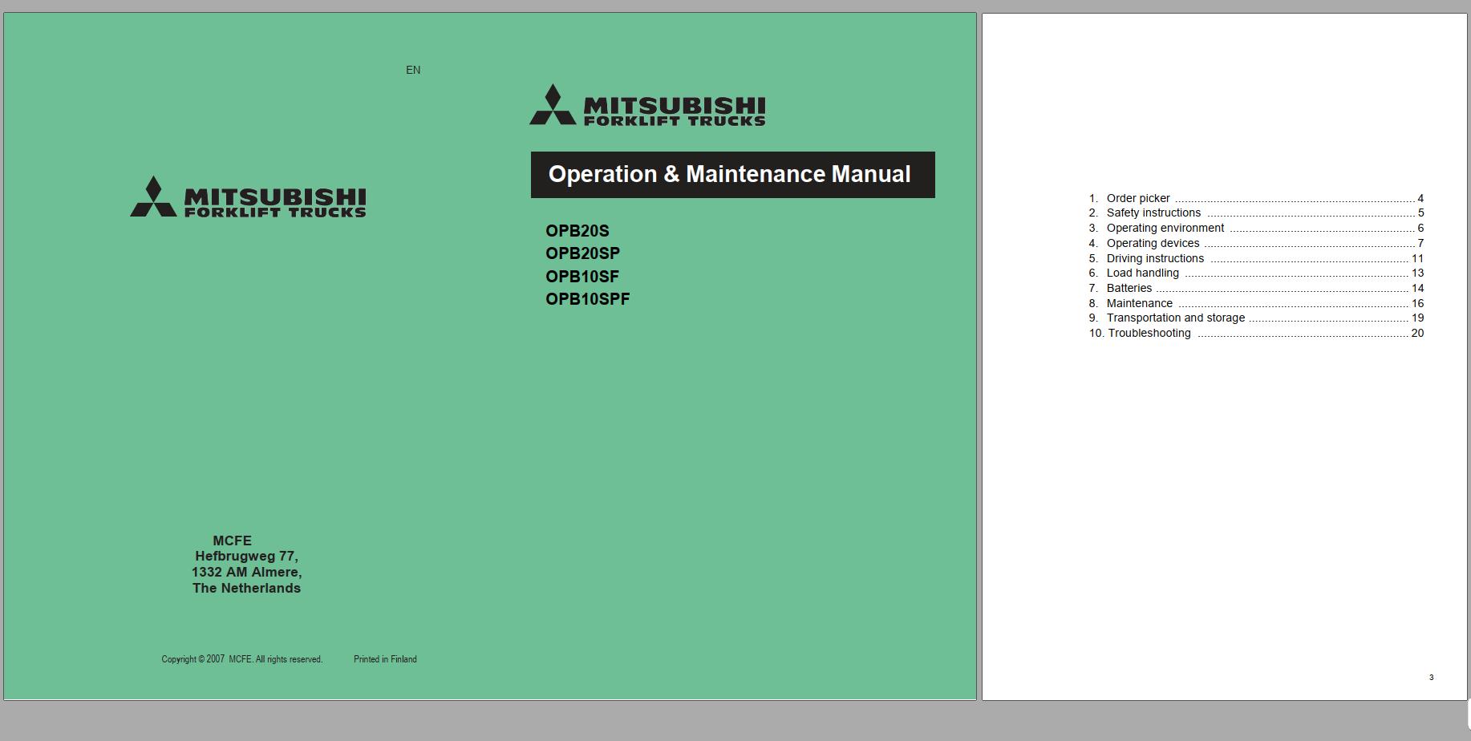The width and height of the screenshot is (1471, 741).
Task: Click the Batteries contents entry
Action: [x=1256, y=288]
